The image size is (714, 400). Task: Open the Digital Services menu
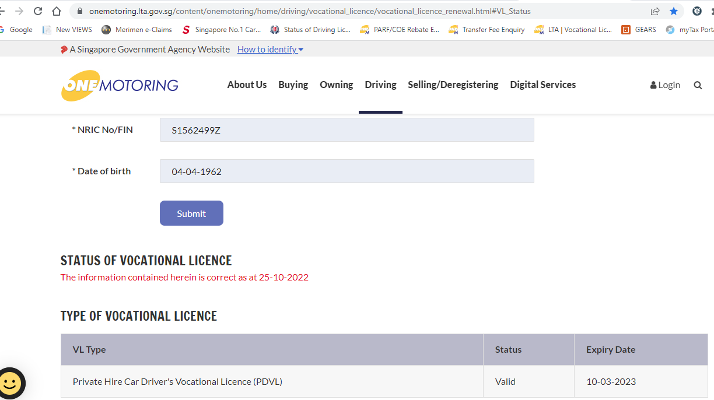coord(542,85)
